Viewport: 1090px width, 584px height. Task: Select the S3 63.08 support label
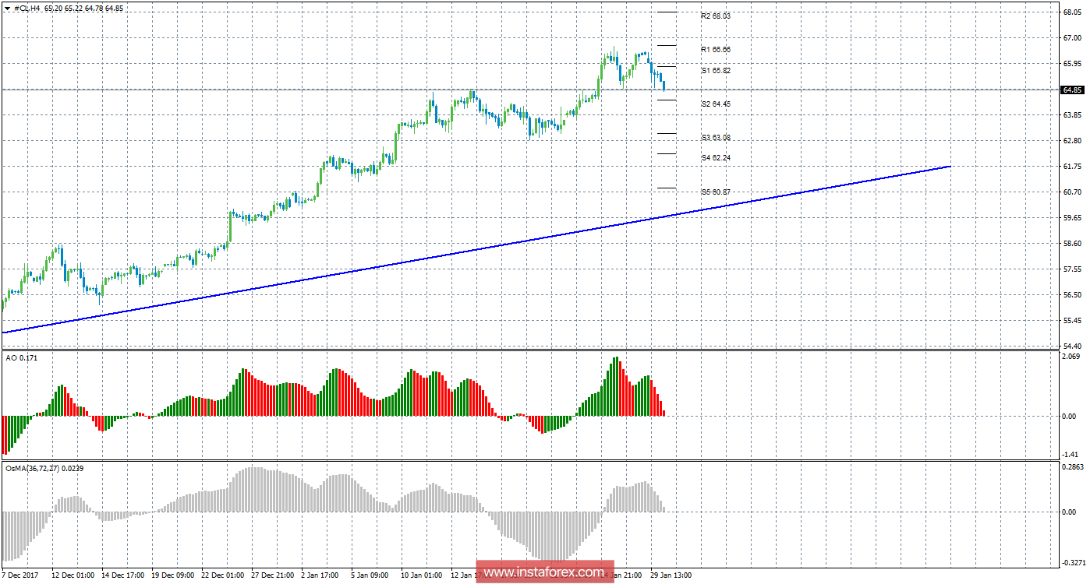tap(716, 138)
